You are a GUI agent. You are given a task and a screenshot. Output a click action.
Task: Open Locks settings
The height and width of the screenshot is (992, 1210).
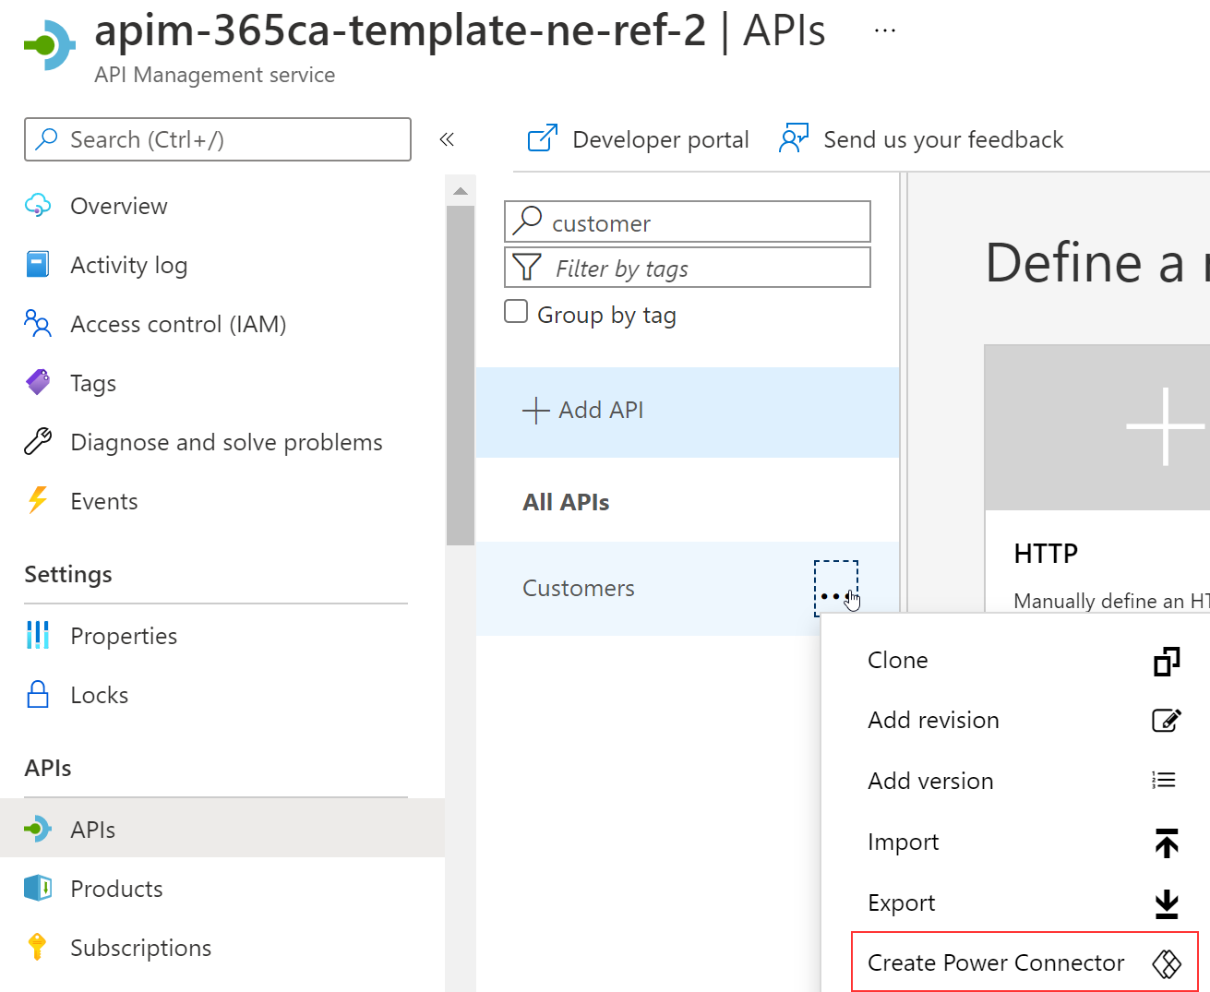click(x=100, y=695)
